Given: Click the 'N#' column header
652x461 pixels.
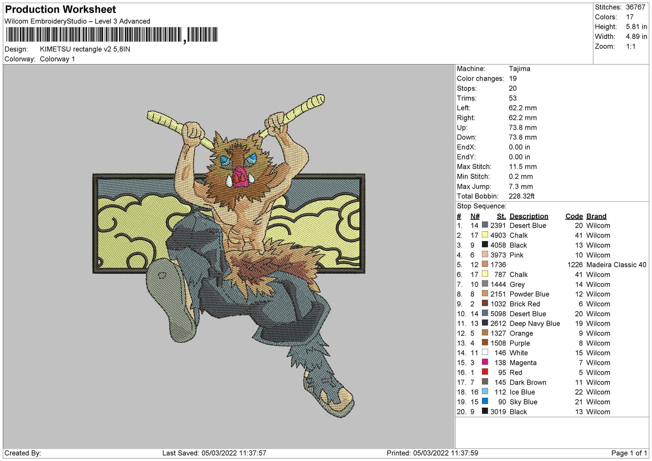Looking at the screenshot, I should click(475, 216).
